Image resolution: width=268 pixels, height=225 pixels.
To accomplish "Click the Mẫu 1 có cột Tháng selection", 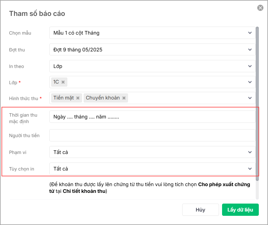I will [x=77, y=33].
